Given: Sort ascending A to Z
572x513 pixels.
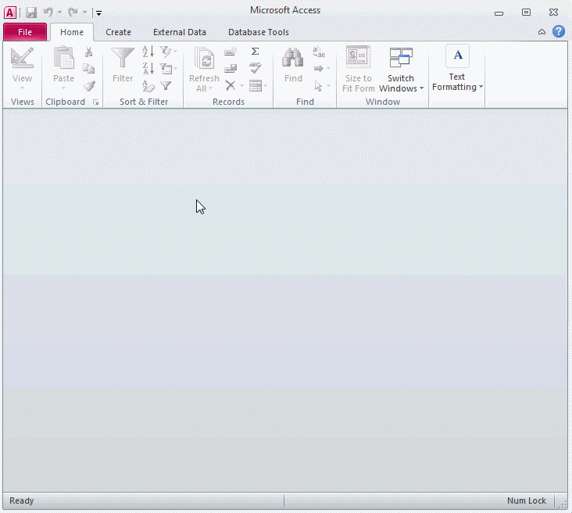Looking at the screenshot, I should click(x=148, y=52).
